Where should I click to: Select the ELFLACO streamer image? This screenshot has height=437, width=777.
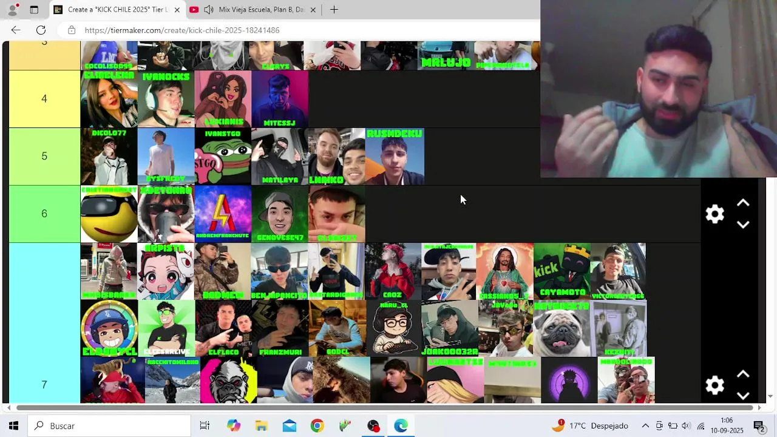tap(223, 328)
